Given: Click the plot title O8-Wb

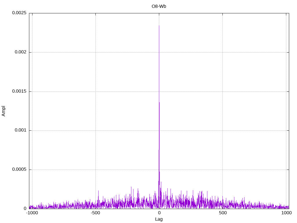Looking at the screenshot, I should (159, 6).
